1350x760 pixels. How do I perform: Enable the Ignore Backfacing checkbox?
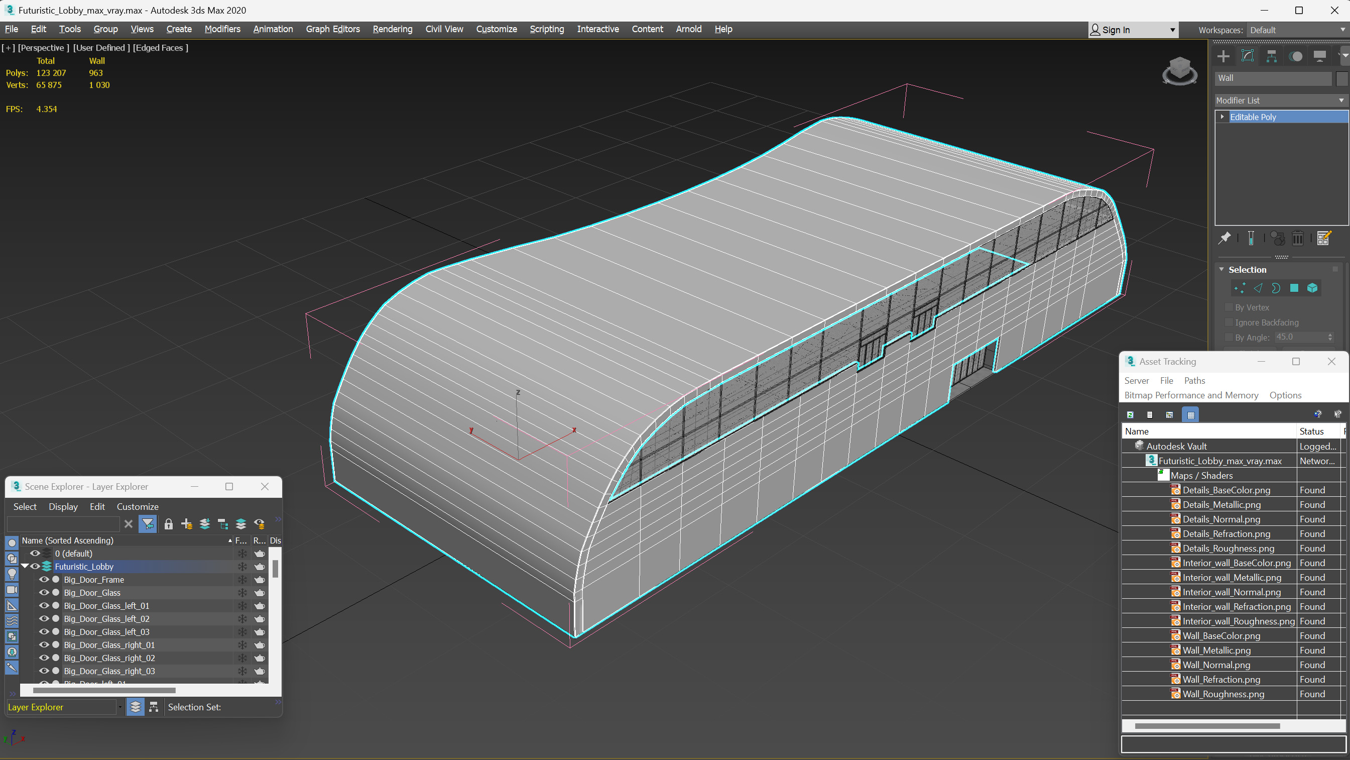1229,322
